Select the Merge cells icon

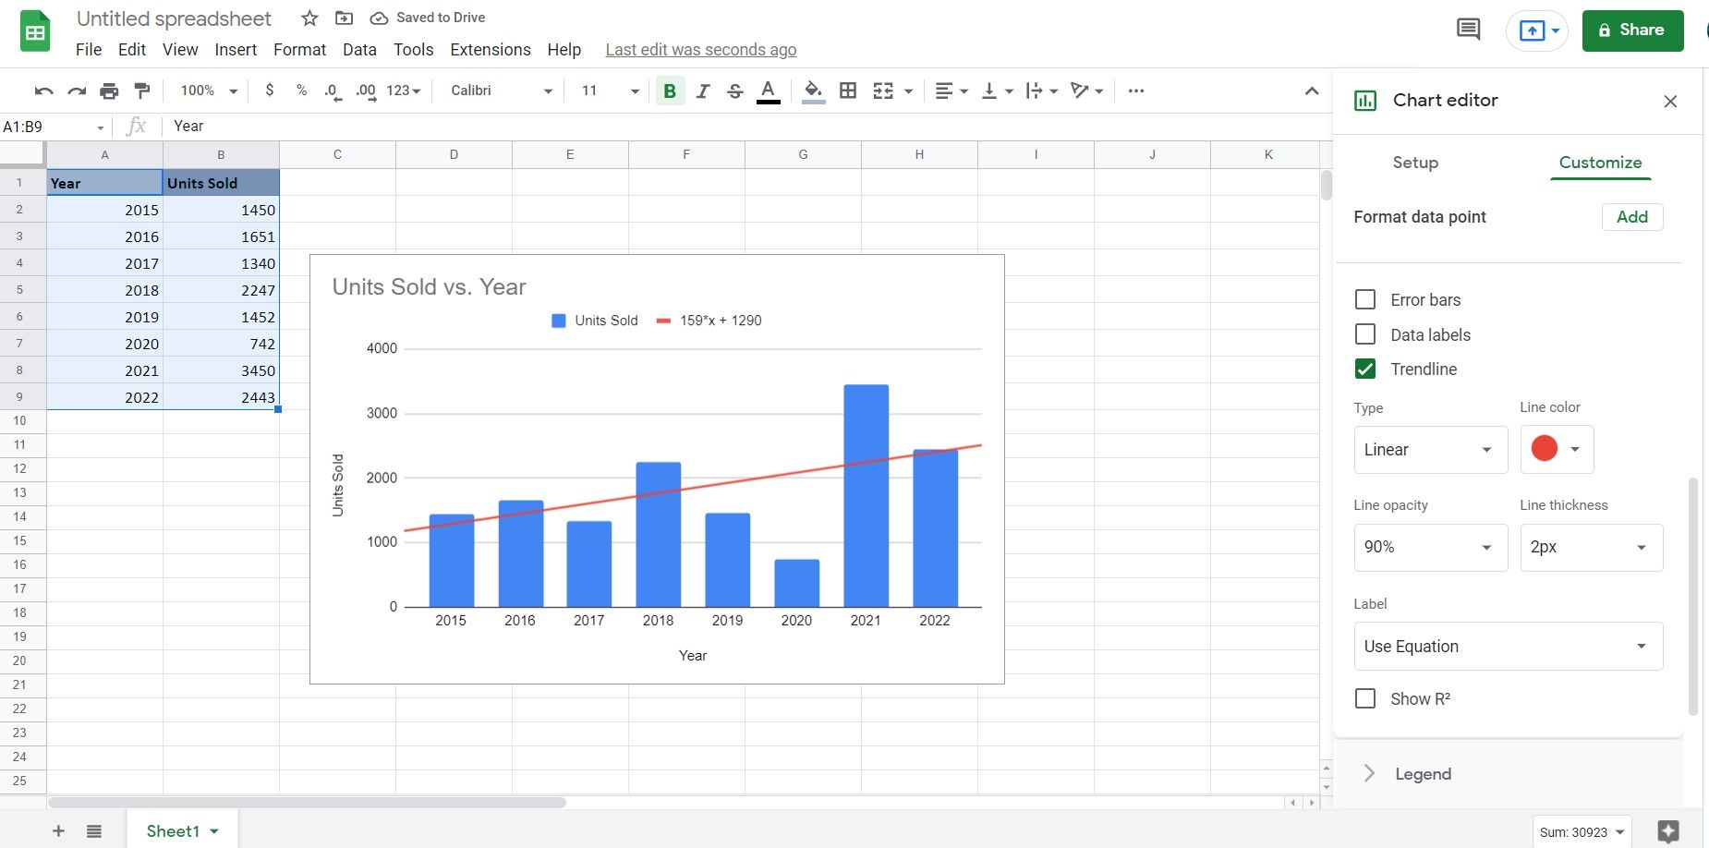pos(884,91)
